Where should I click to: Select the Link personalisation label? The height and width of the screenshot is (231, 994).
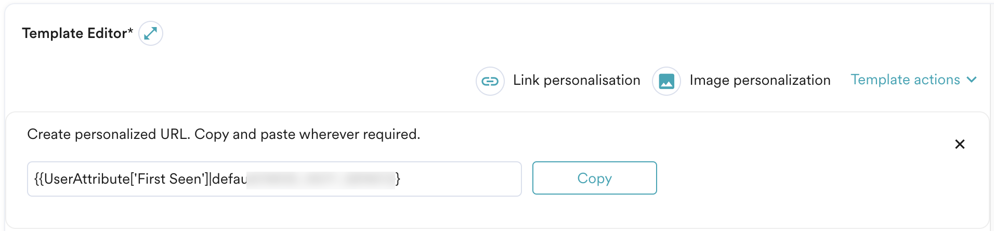[576, 80]
